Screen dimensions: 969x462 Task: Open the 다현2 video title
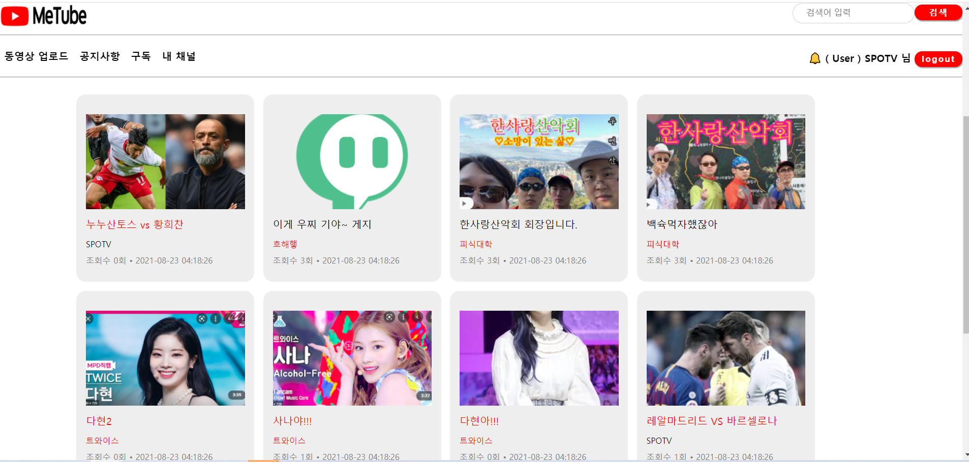[99, 421]
